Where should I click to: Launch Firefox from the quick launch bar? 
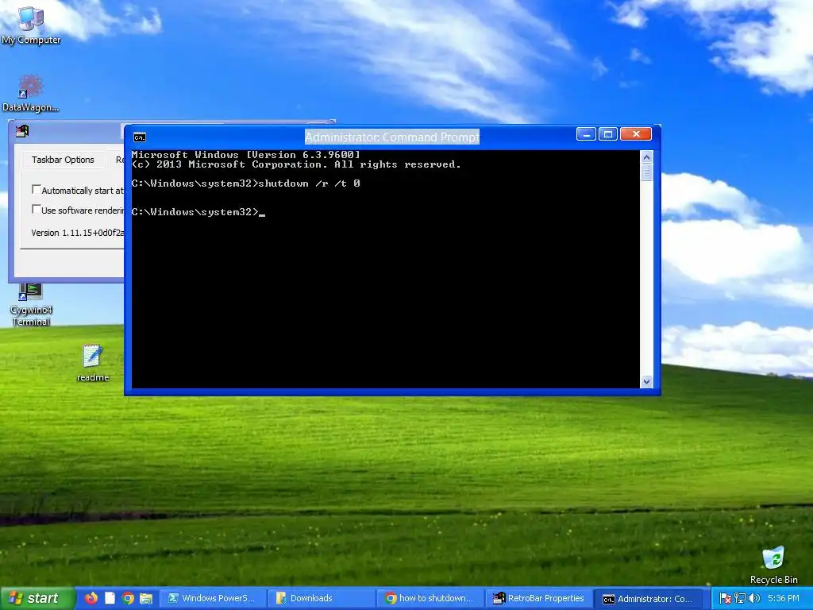click(x=91, y=598)
